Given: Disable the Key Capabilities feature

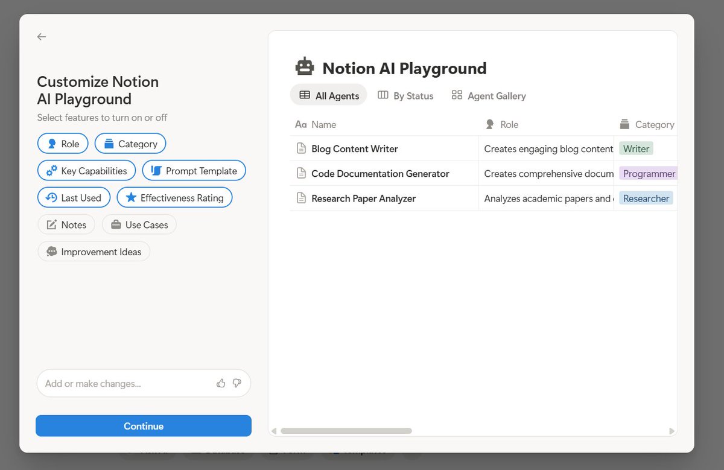Looking at the screenshot, I should point(87,171).
